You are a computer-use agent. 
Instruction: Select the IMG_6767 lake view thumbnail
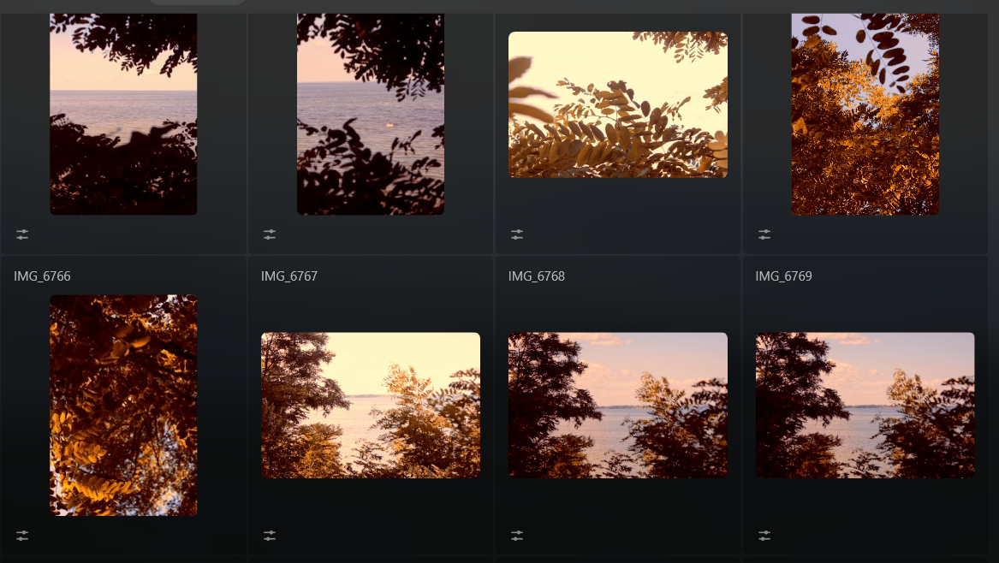click(x=371, y=405)
